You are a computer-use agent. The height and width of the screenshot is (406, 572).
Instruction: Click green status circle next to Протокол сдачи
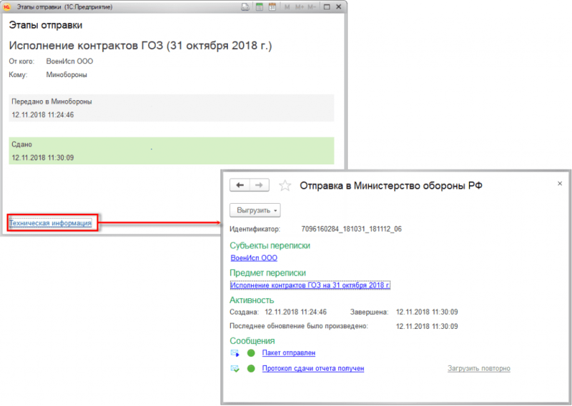tap(251, 368)
